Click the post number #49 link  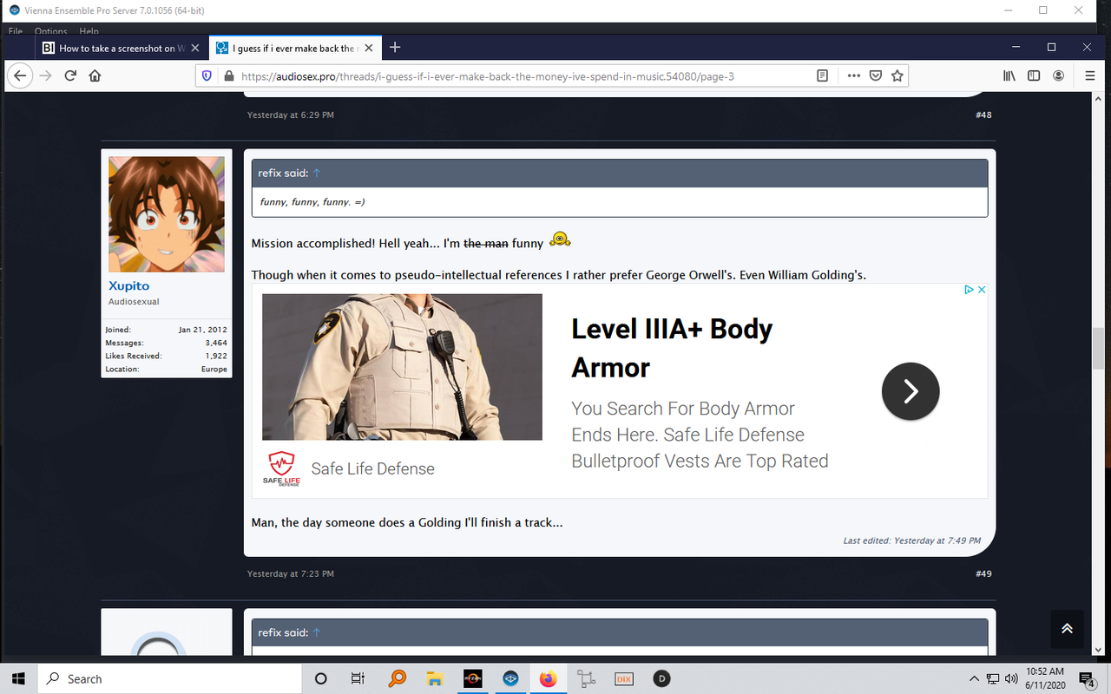pos(983,573)
